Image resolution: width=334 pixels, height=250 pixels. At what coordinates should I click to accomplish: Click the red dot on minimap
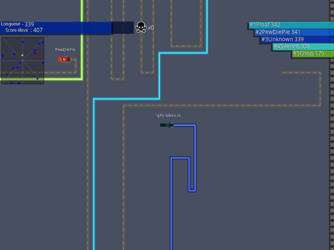(x=38, y=56)
